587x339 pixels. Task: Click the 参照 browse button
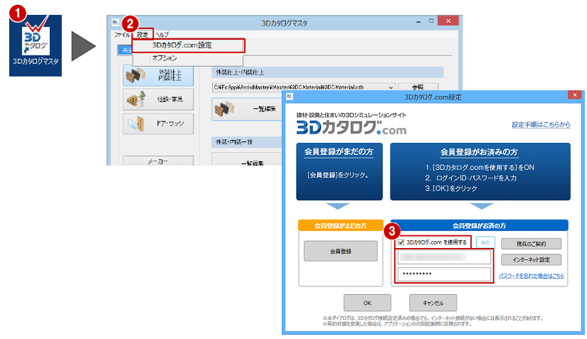418,87
